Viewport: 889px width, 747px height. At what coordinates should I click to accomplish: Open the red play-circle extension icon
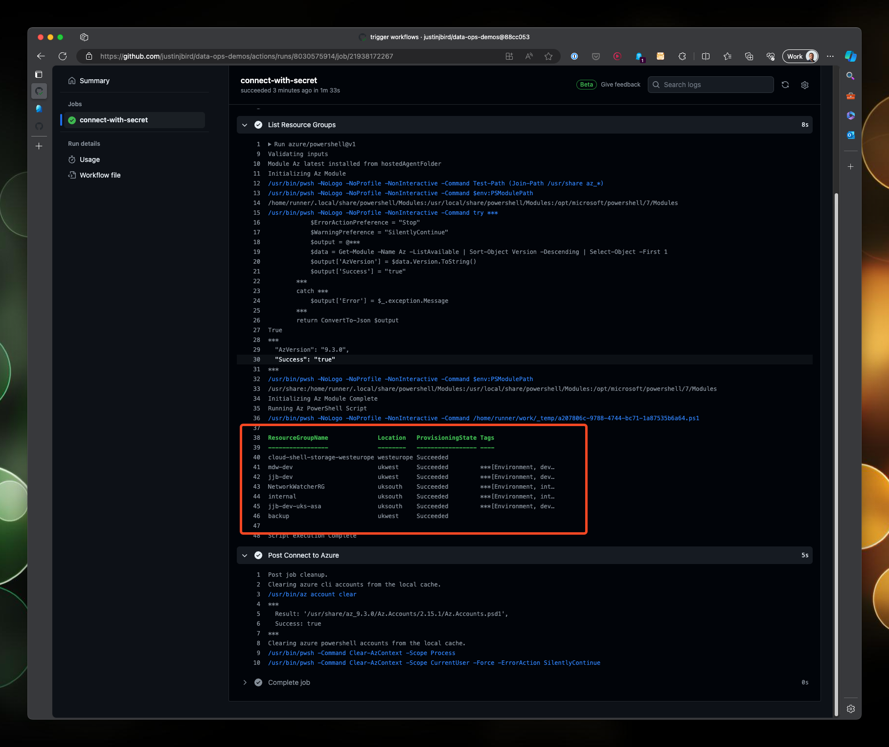point(617,56)
